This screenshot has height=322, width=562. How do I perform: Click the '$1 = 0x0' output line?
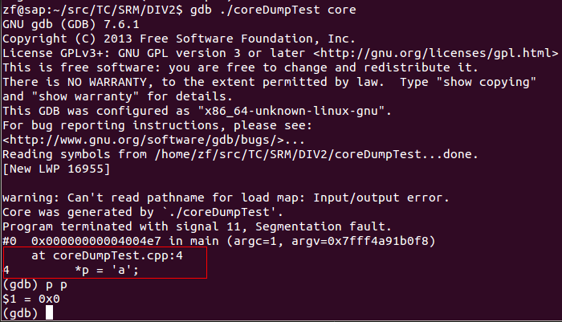tap(31, 299)
